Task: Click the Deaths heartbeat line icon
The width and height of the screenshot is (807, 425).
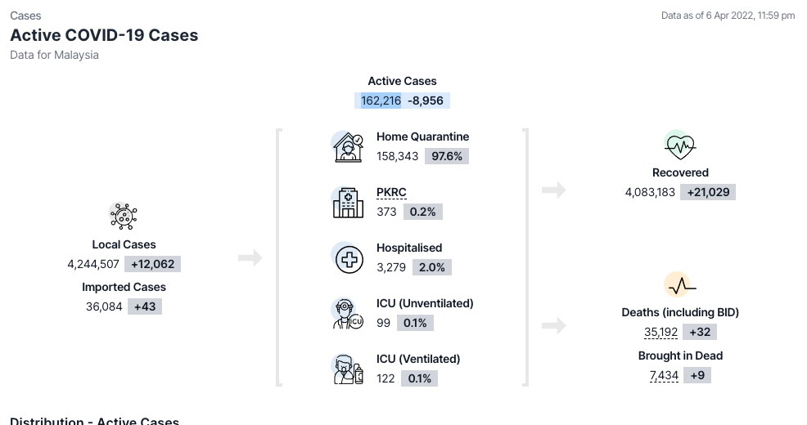Action: tap(680, 285)
